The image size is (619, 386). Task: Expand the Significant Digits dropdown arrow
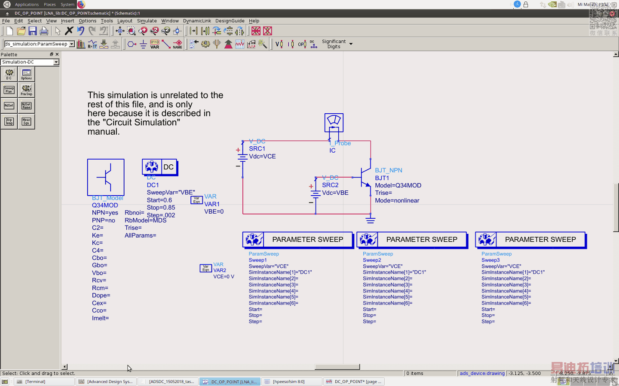pos(351,44)
